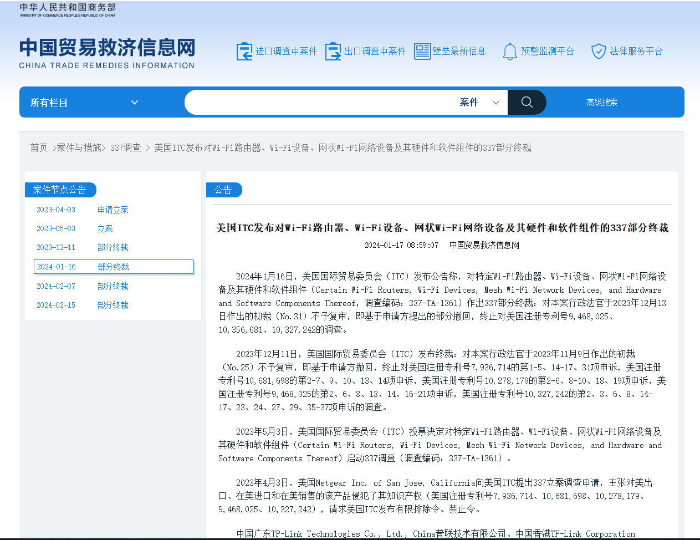Click the paragraph starting 2023年4月3日

[436, 496]
